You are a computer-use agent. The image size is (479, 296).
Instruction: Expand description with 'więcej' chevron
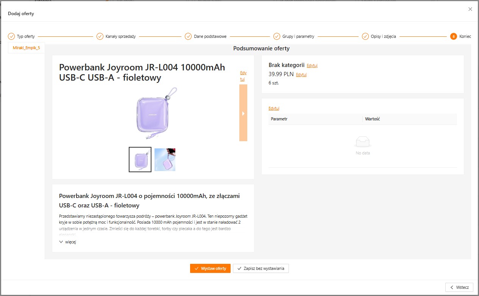point(61,242)
